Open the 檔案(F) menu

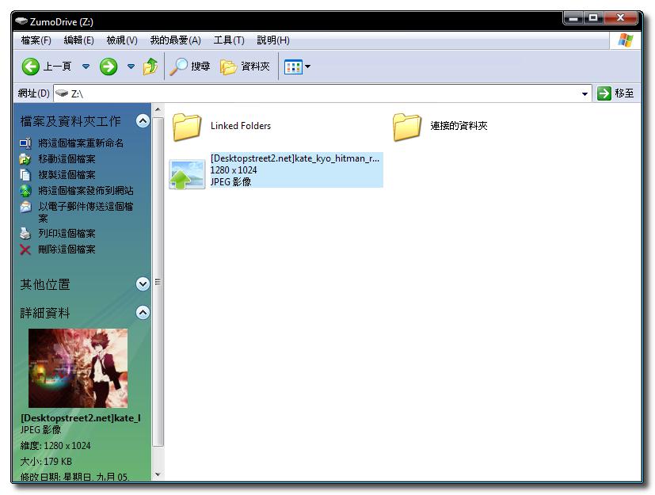click(x=36, y=40)
